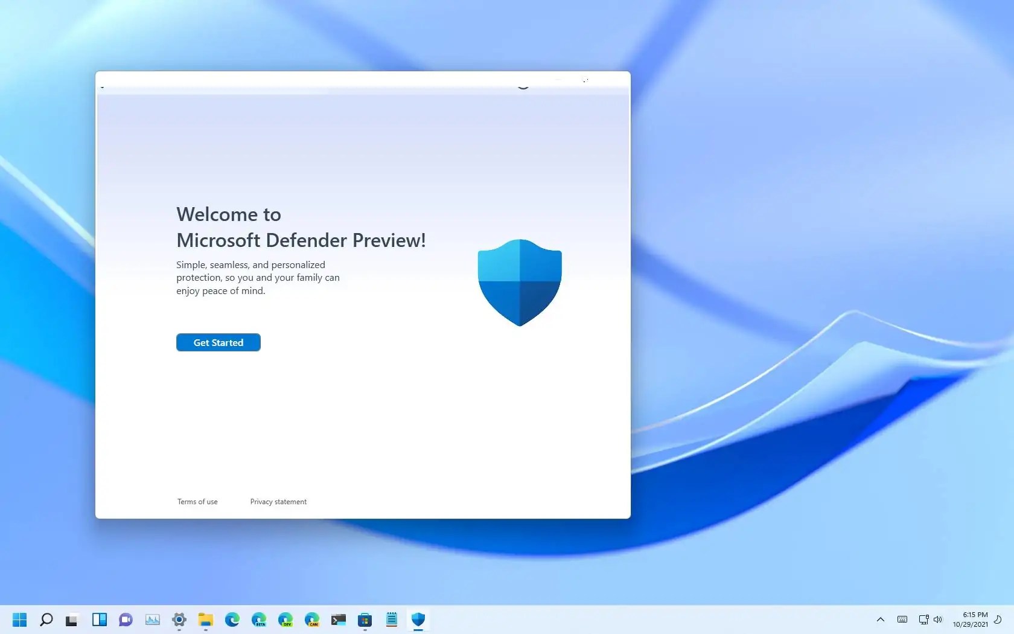The image size is (1014, 634).
Task: Open Chat from the taskbar
Action: click(125, 620)
